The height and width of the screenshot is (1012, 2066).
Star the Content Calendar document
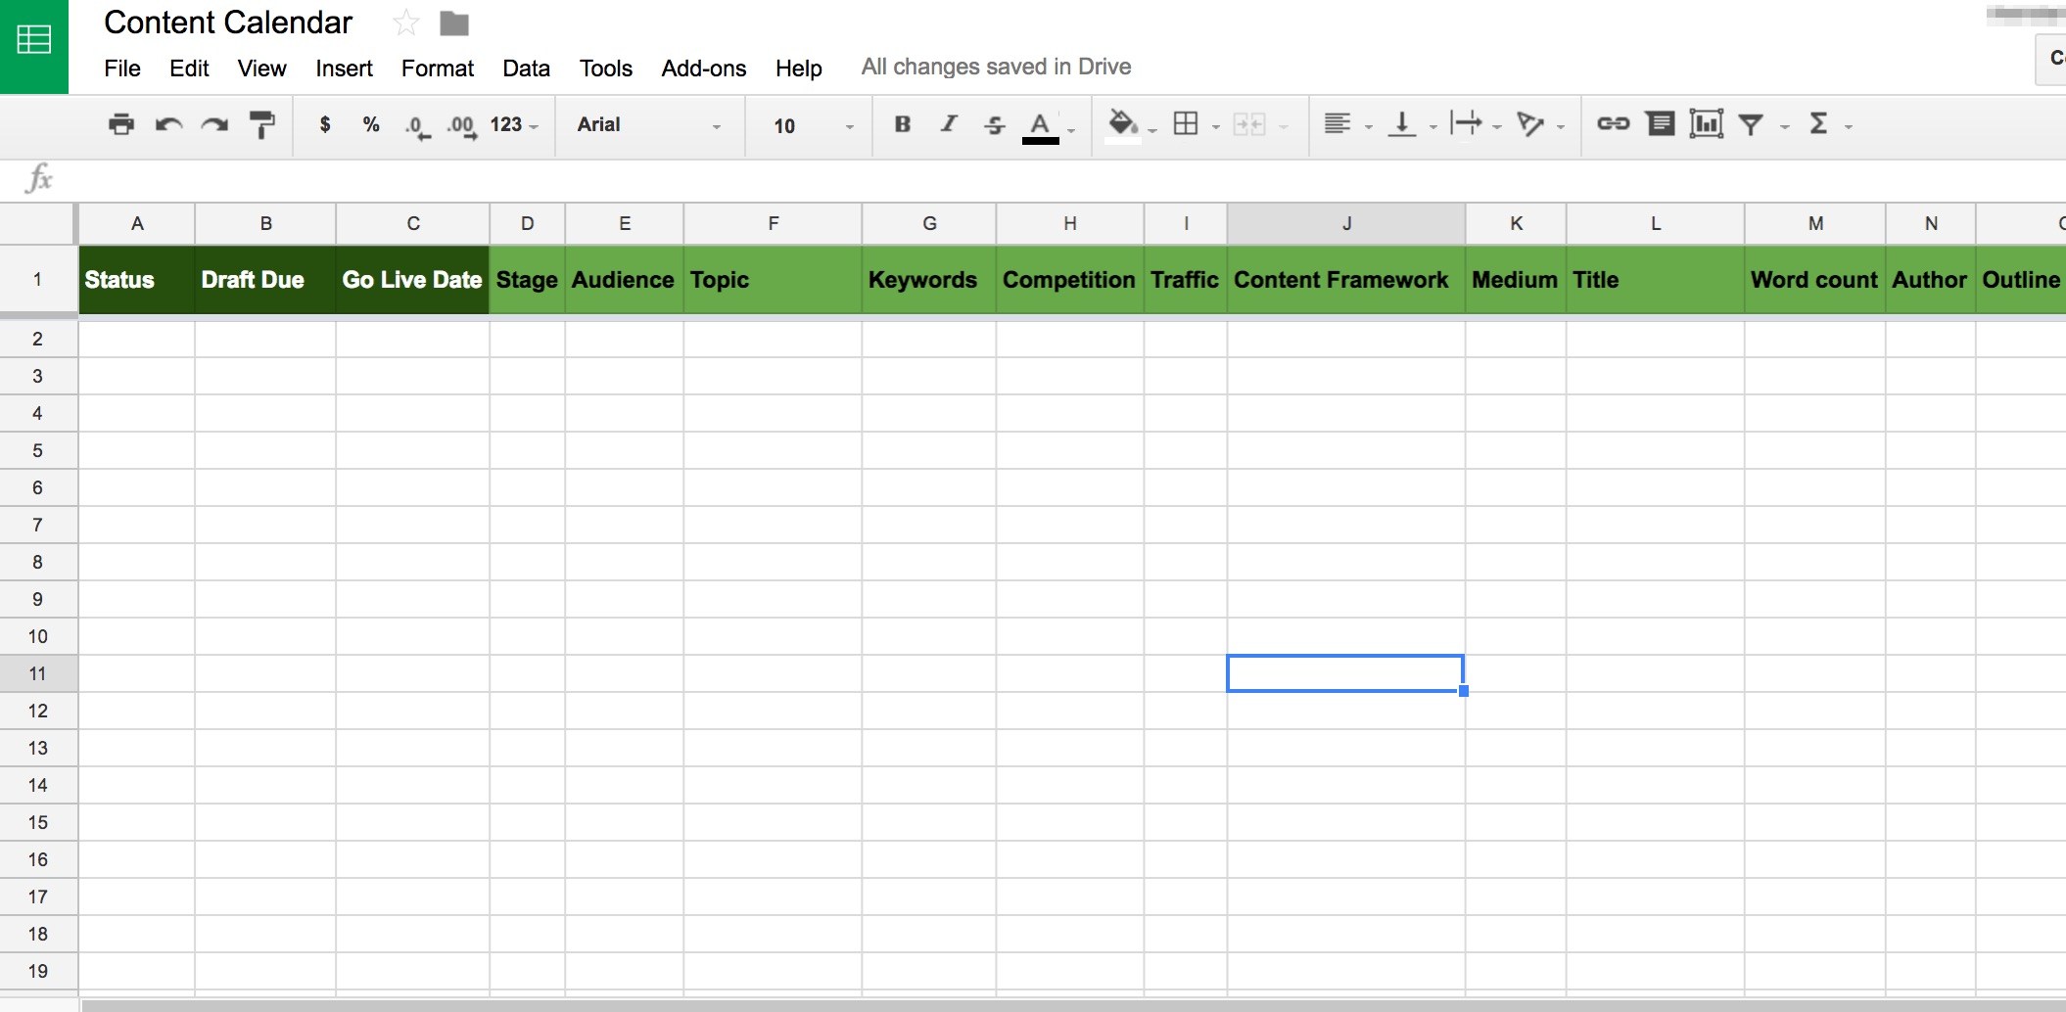coord(405,23)
